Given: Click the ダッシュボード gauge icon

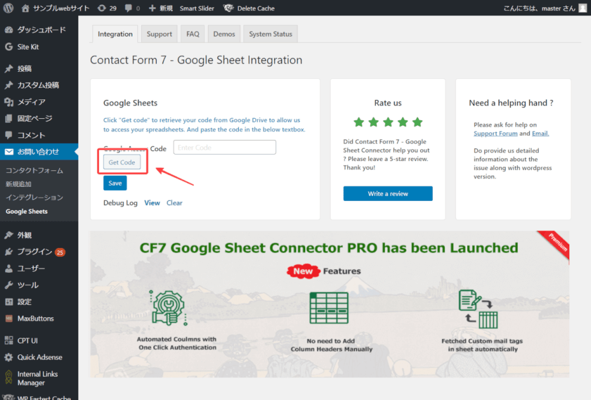Looking at the screenshot, I should [8, 30].
